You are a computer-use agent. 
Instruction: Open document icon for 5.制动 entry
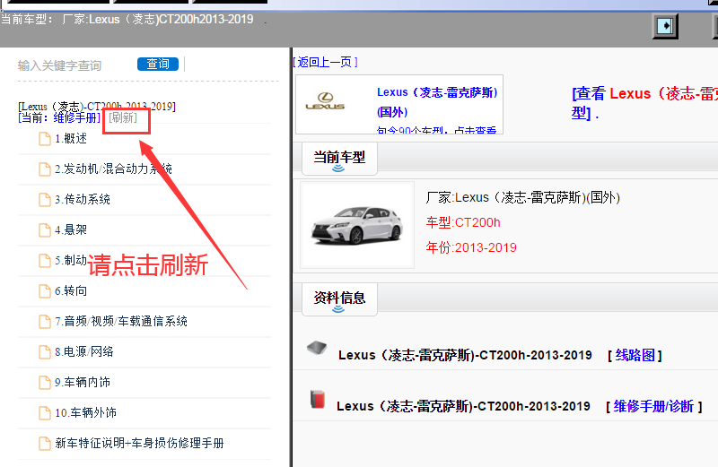click(x=45, y=261)
